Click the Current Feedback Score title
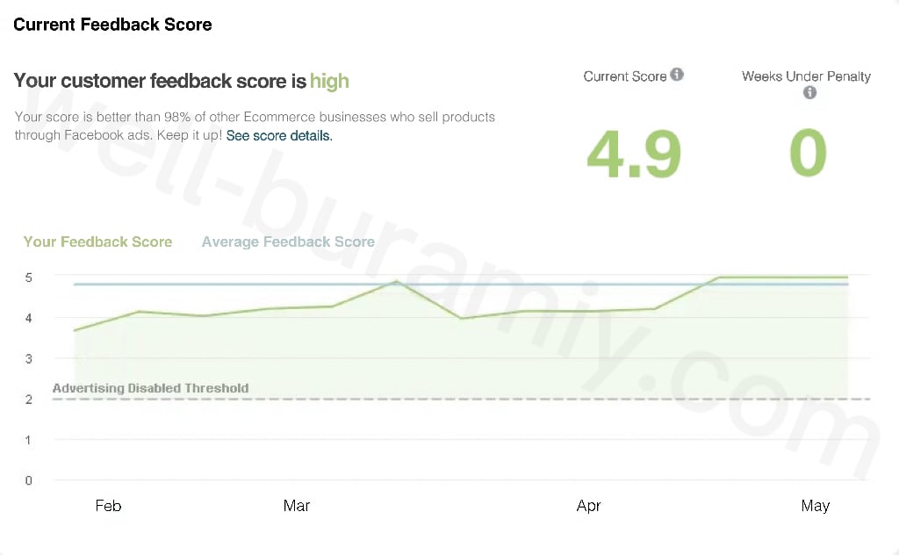This screenshot has width=899, height=555. [112, 25]
